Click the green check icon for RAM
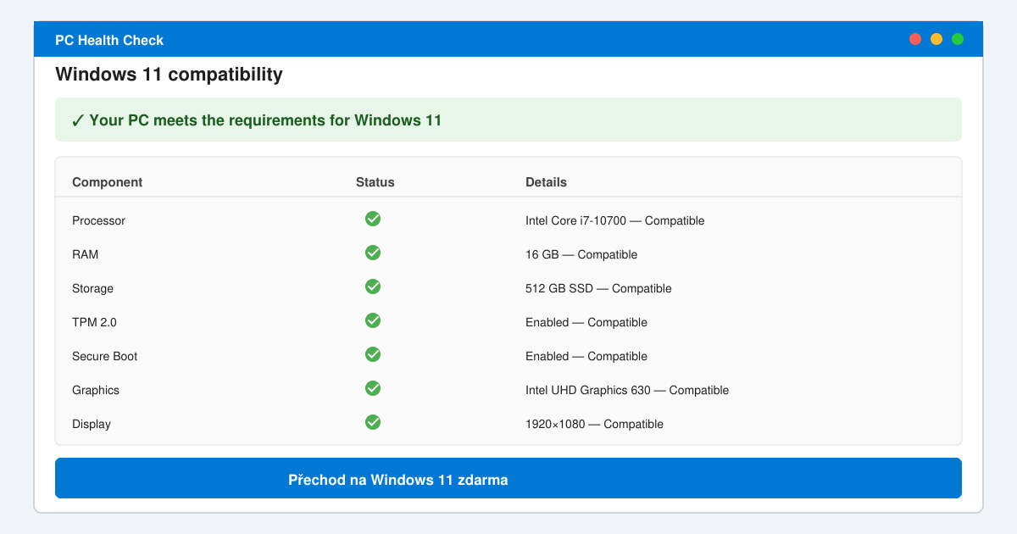 [373, 253]
